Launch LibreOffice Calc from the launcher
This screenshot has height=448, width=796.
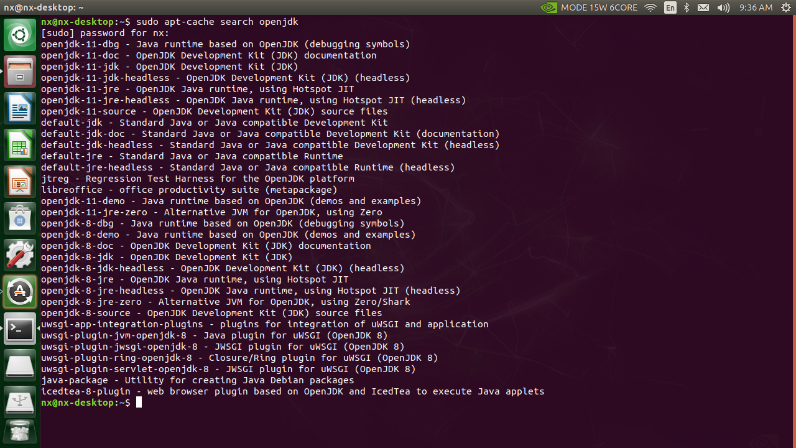click(x=20, y=145)
